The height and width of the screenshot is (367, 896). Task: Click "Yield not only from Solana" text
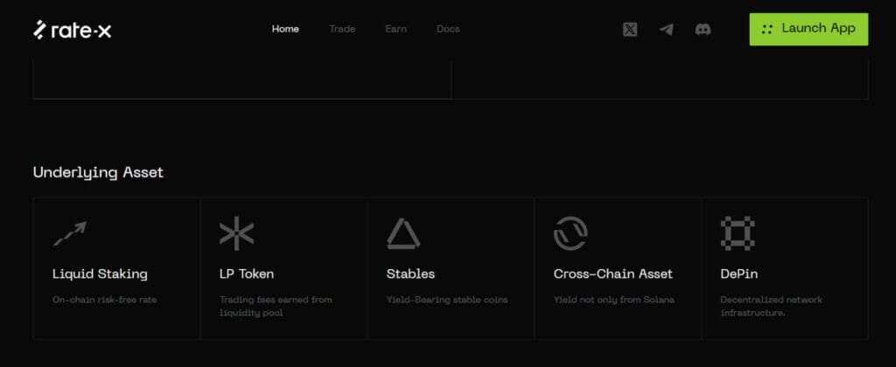(x=614, y=300)
